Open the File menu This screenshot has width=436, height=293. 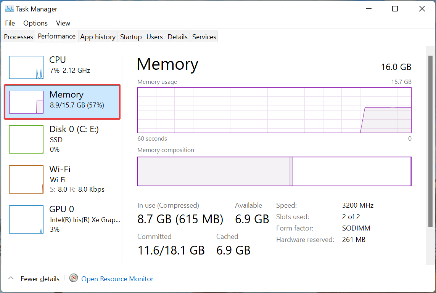10,23
